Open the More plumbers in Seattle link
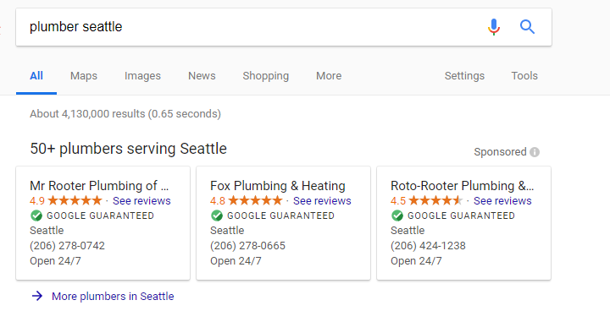This screenshot has height=311, width=610. coord(113,297)
